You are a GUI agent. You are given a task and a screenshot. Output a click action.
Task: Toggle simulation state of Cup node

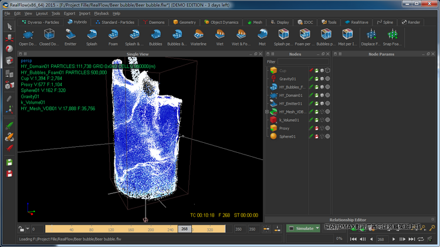(x=311, y=71)
